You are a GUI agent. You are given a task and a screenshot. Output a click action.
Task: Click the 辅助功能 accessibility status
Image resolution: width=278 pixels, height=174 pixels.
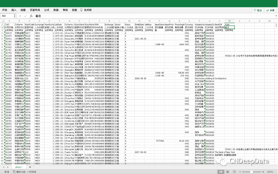pos(24,172)
